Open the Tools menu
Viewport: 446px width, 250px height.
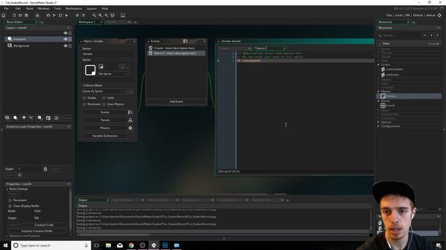pos(57,8)
